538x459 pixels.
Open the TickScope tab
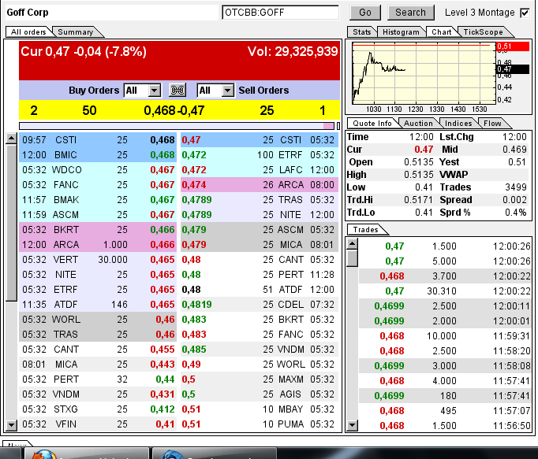(x=483, y=31)
